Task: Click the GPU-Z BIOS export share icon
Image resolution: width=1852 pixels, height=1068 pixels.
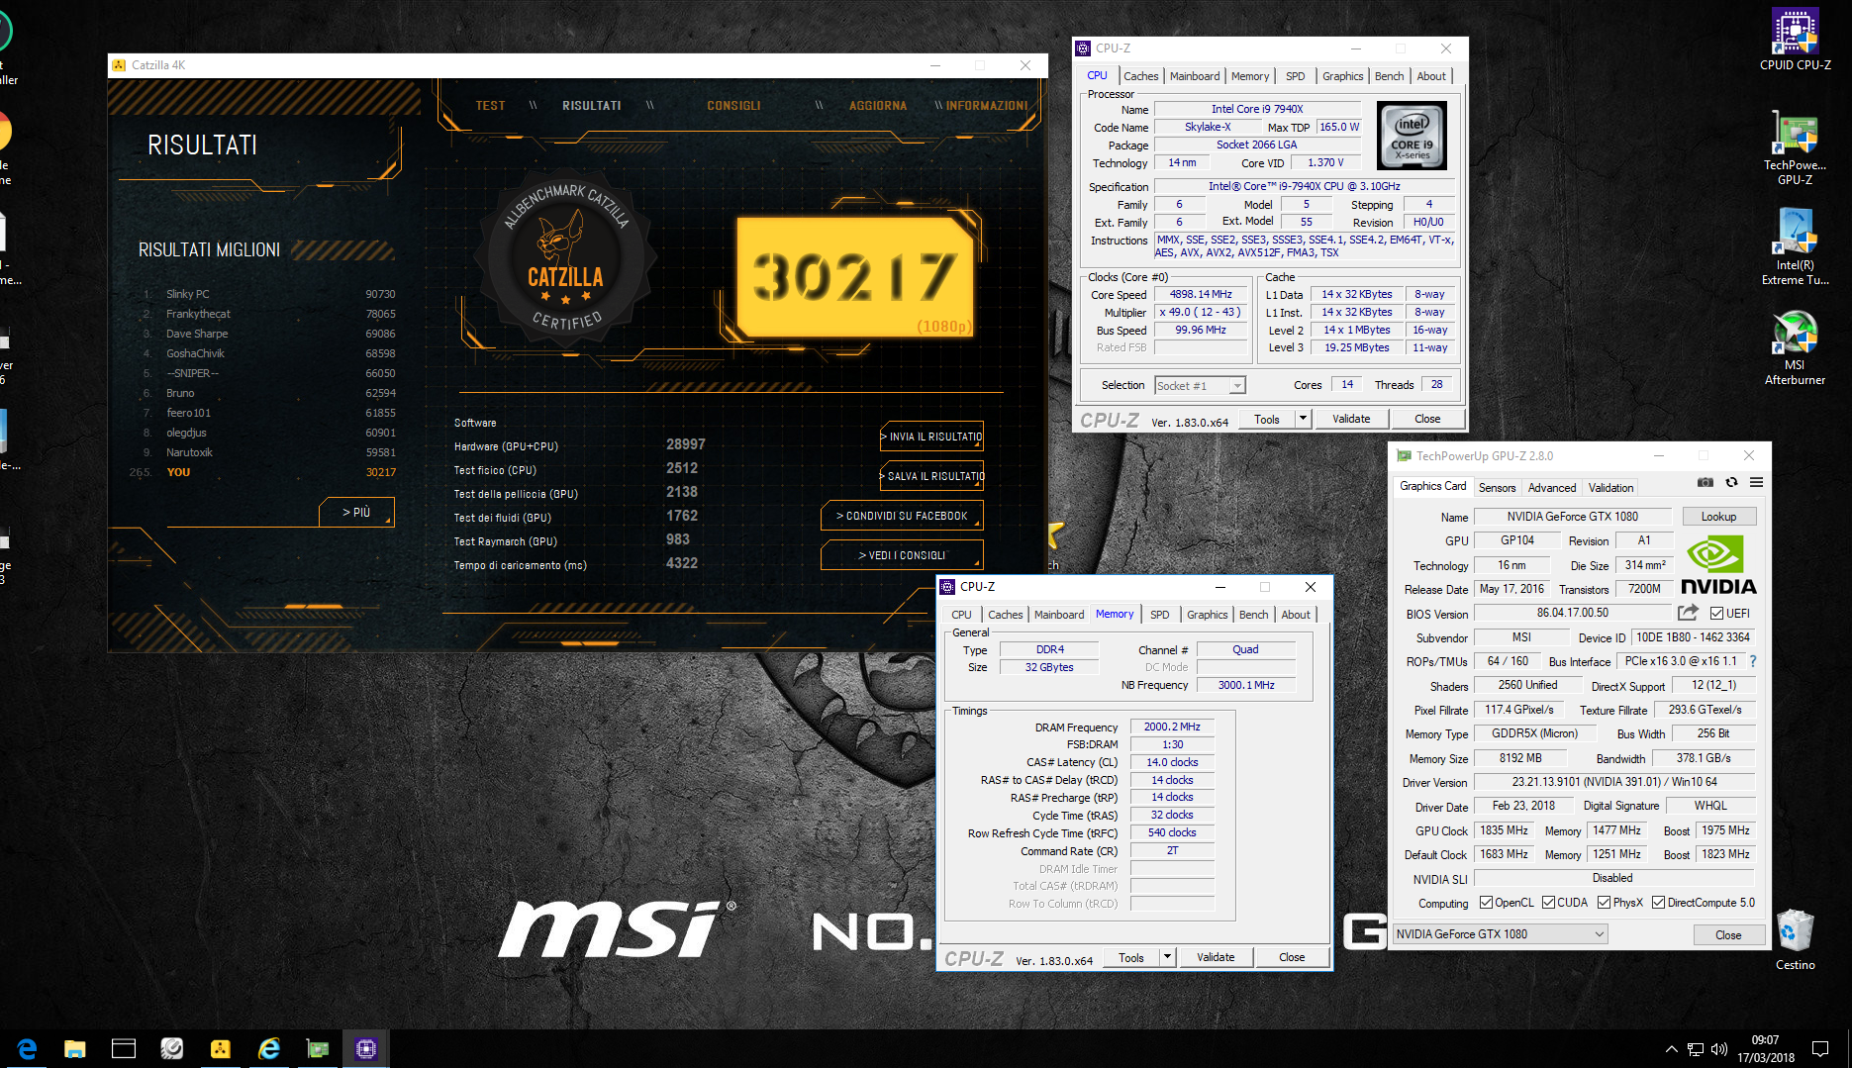Action: (x=1688, y=613)
